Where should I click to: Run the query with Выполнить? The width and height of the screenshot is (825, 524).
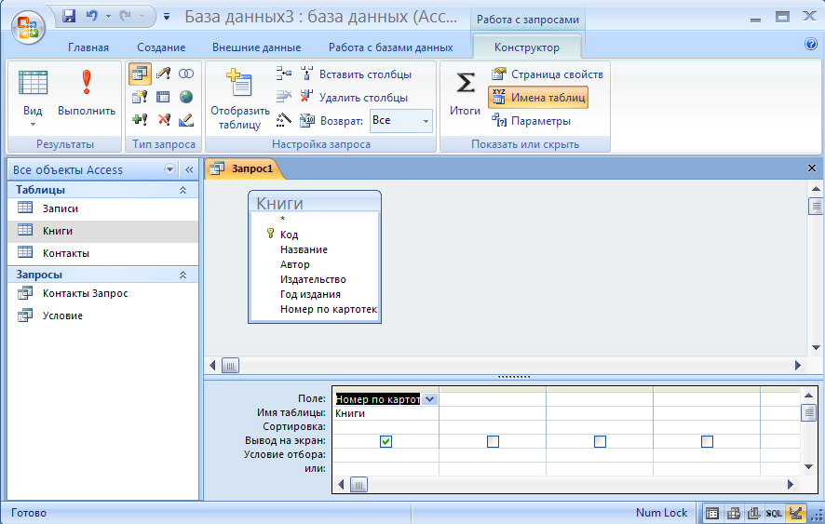coord(87,92)
